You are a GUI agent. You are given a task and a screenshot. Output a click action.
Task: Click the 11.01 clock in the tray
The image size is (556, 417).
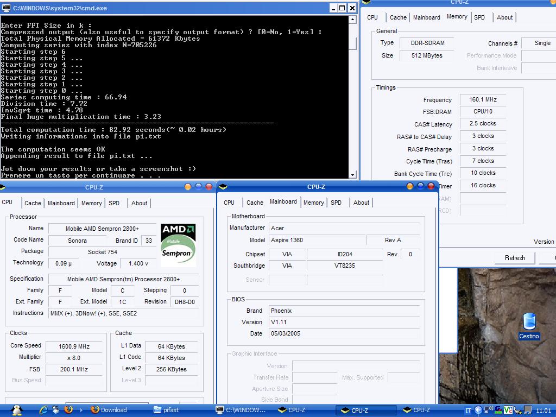click(544, 410)
